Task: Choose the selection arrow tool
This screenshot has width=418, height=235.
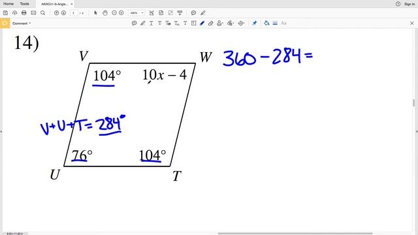Action: pyautogui.click(x=96, y=13)
